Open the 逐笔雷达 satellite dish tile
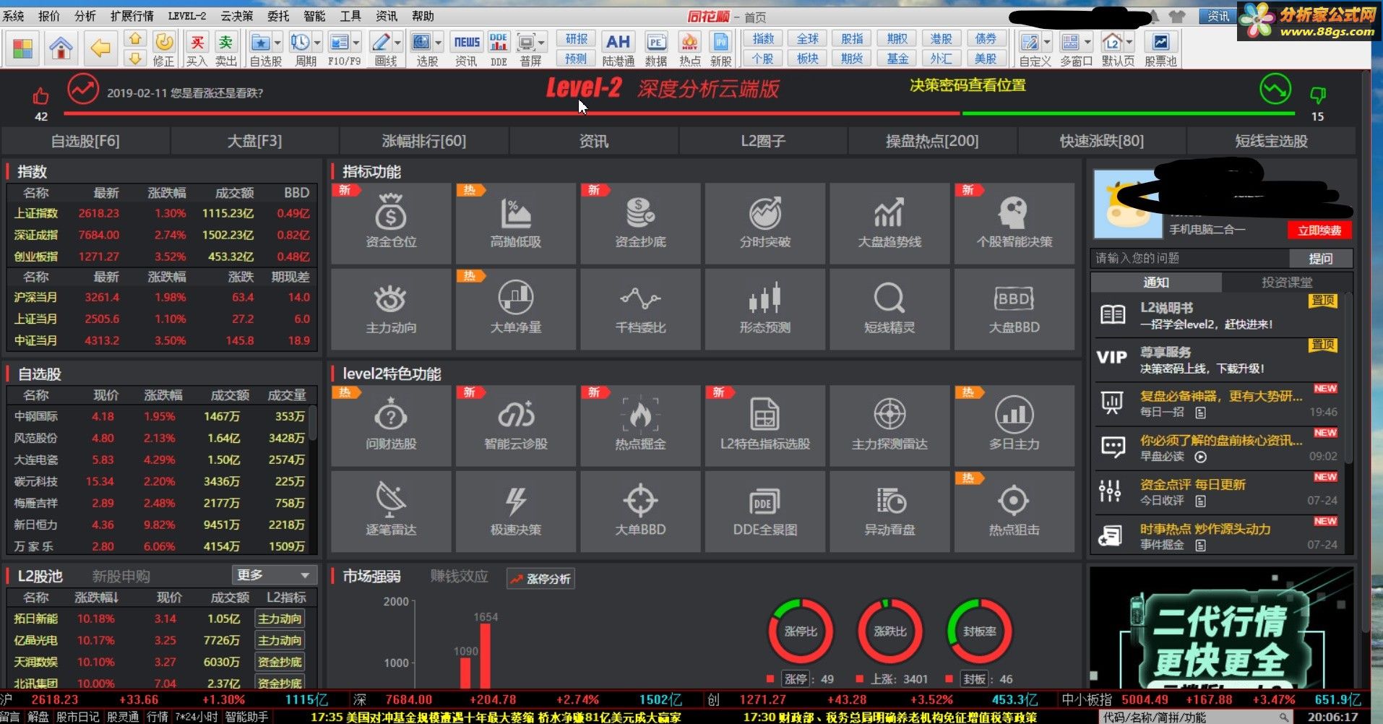 click(391, 512)
